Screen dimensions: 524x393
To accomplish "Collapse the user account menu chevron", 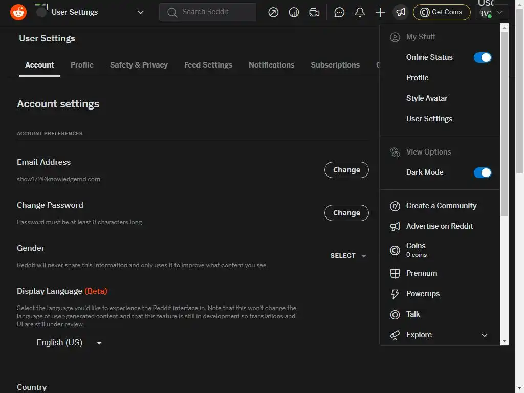I will click(x=499, y=12).
